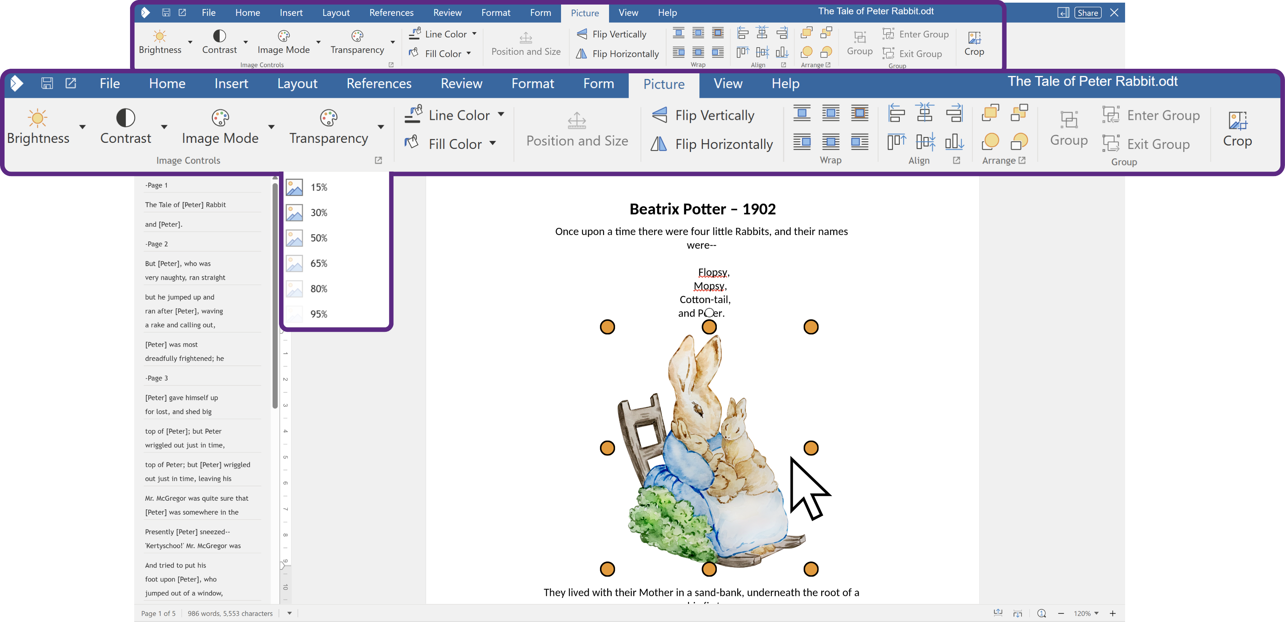Toggle the first top-row Wrap option in enlarged ribbon

coord(802,113)
